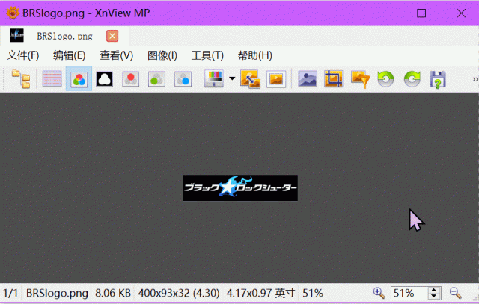
Task: Select the crop tool icon
Action: 333,79
